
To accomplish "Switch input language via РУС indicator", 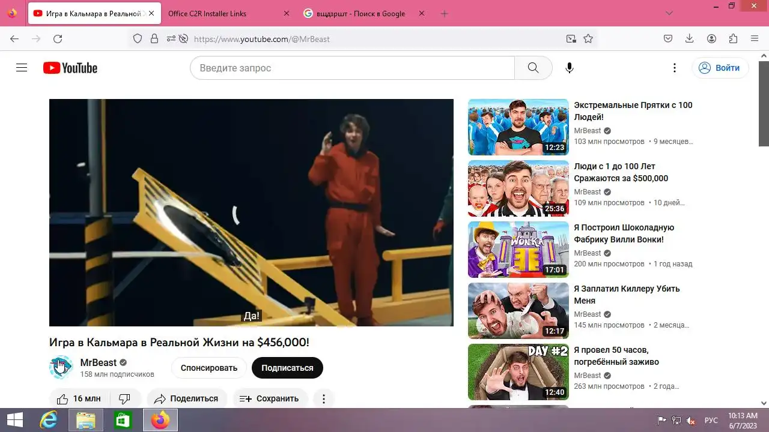I will coord(711,421).
